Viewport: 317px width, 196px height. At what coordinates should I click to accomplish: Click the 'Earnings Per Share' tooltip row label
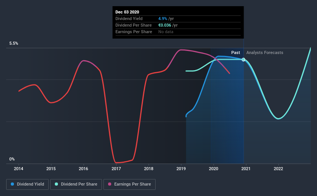(134, 32)
